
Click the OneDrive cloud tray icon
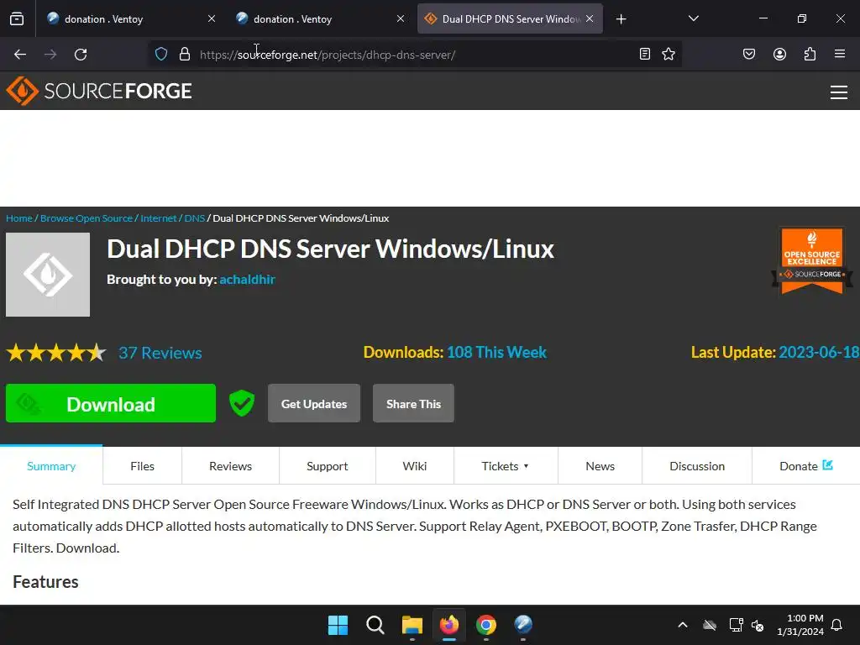click(x=710, y=625)
